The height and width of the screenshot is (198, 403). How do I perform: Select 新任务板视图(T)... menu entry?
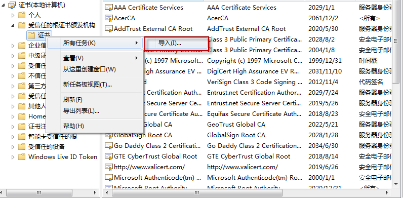[94, 85]
